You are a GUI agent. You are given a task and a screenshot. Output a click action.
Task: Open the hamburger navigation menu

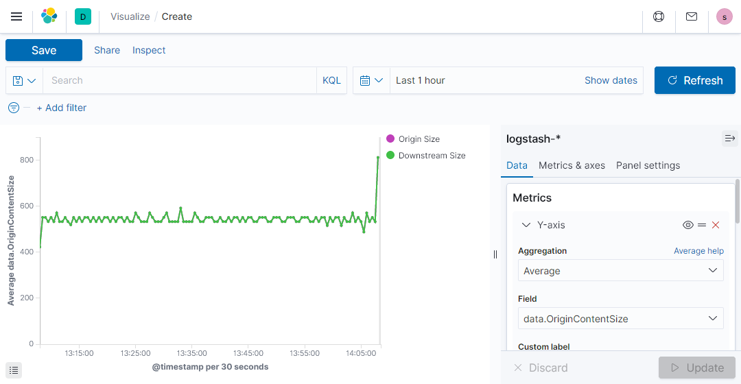pyautogui.click(x=16, y=16)
